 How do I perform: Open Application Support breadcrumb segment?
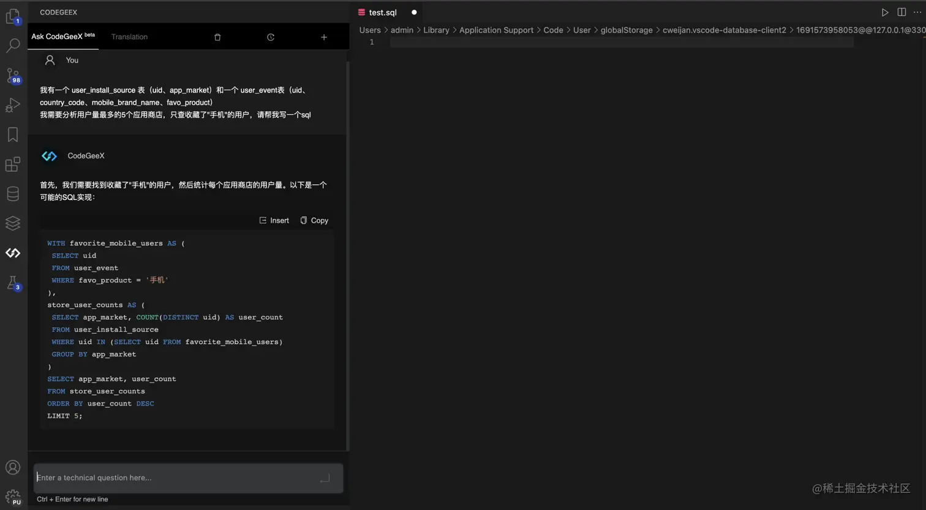[x=496, y=30]
